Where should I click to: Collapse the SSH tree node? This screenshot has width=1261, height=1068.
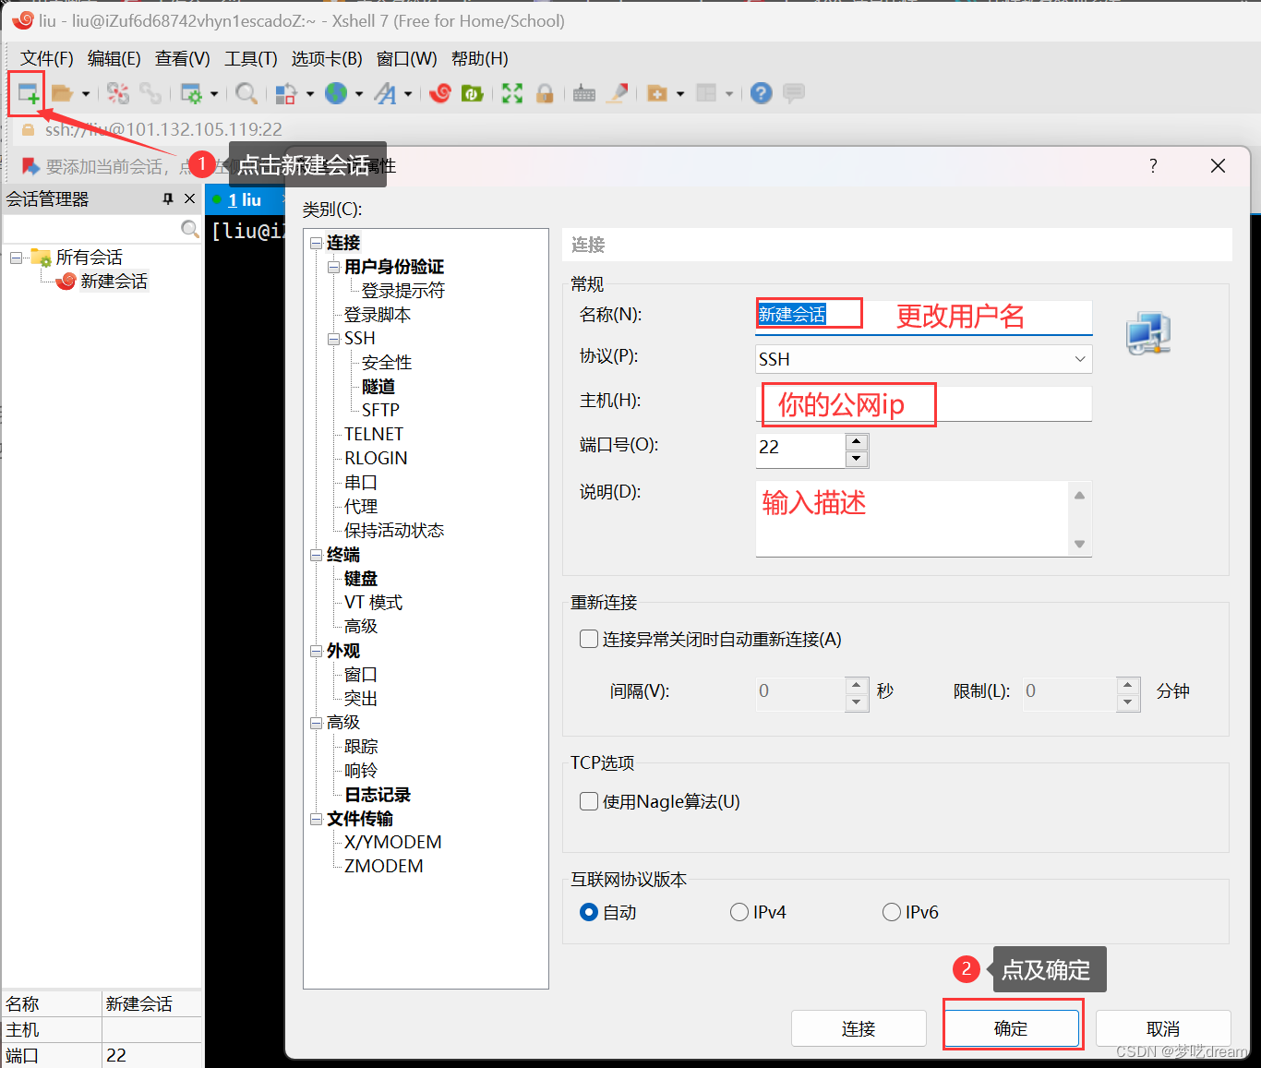click(333, 338)
